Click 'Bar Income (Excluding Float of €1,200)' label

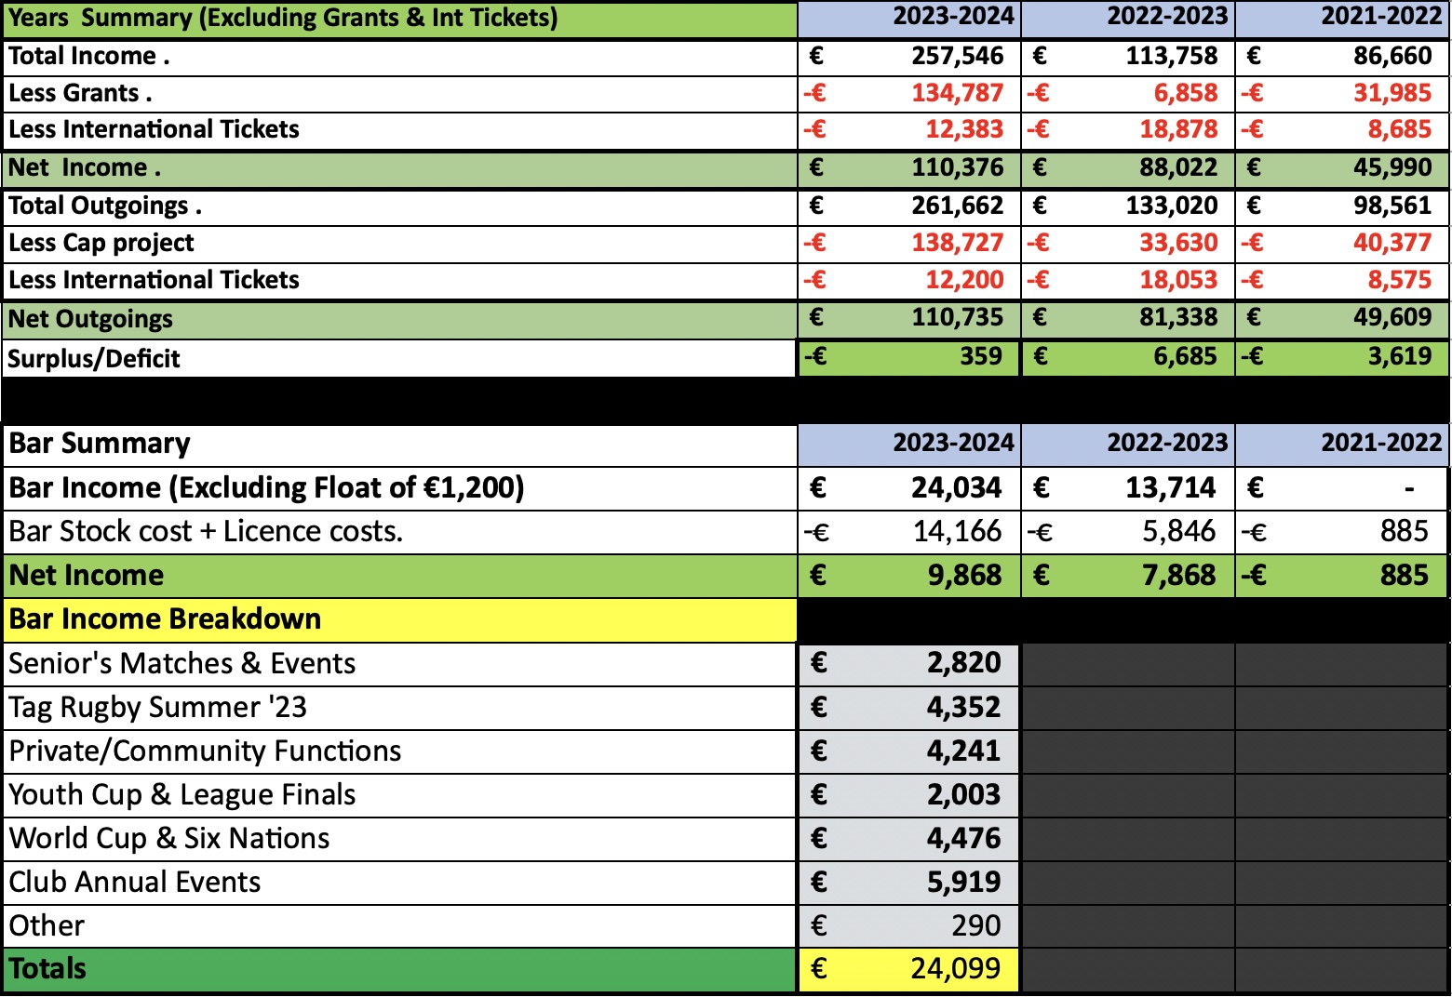click(x=267, y=488)
